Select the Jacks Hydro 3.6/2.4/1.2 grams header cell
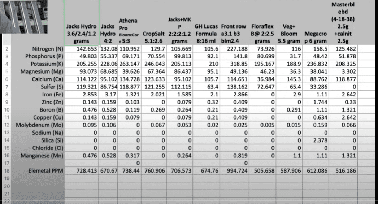 (82, 22)
